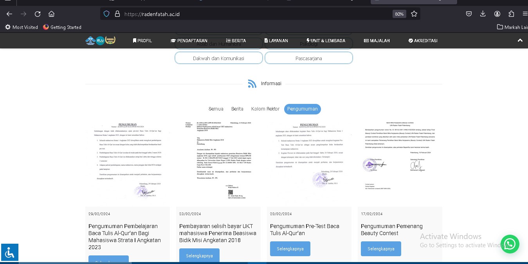Open the Dakwah dan Komunikasi faculty button
528x264 pixels.
point(218,58)
